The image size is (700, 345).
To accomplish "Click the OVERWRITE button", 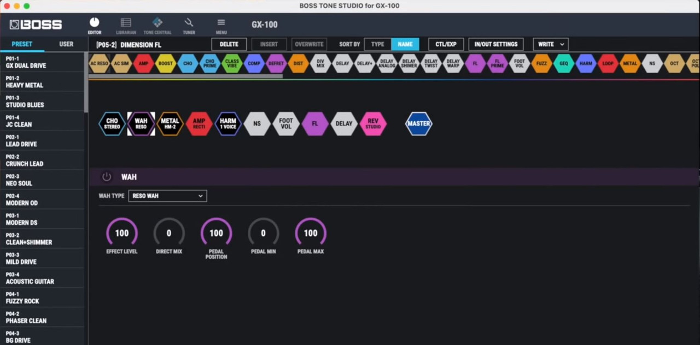I will [309, 44].
